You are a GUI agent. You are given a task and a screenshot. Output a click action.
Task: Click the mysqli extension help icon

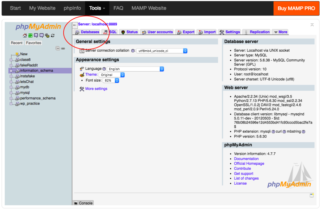tap(273, 131)
